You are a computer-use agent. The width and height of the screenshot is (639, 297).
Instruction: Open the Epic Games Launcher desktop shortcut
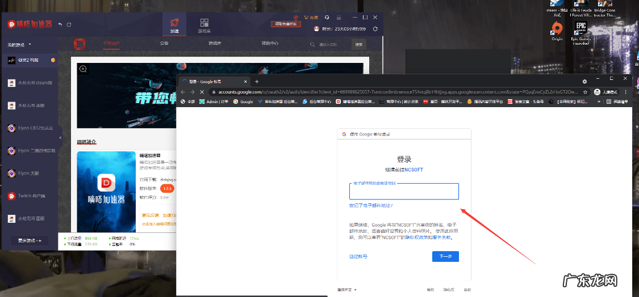580,32
